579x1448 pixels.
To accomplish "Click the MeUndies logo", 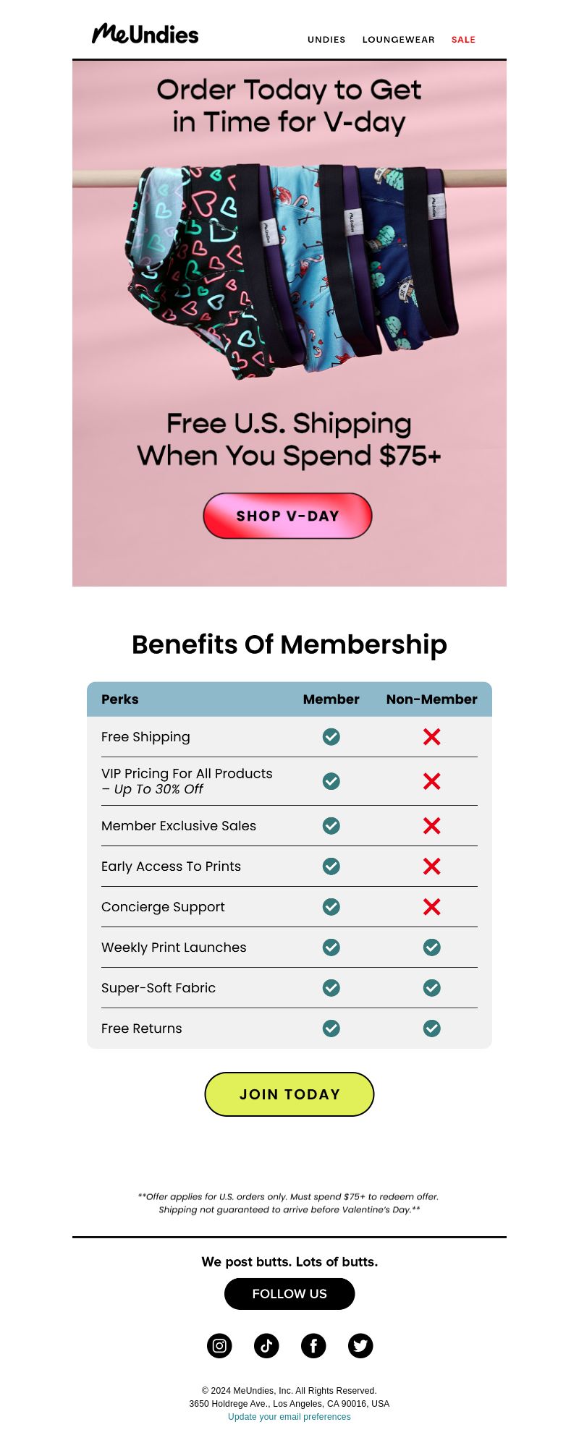I will click(145, 33).
